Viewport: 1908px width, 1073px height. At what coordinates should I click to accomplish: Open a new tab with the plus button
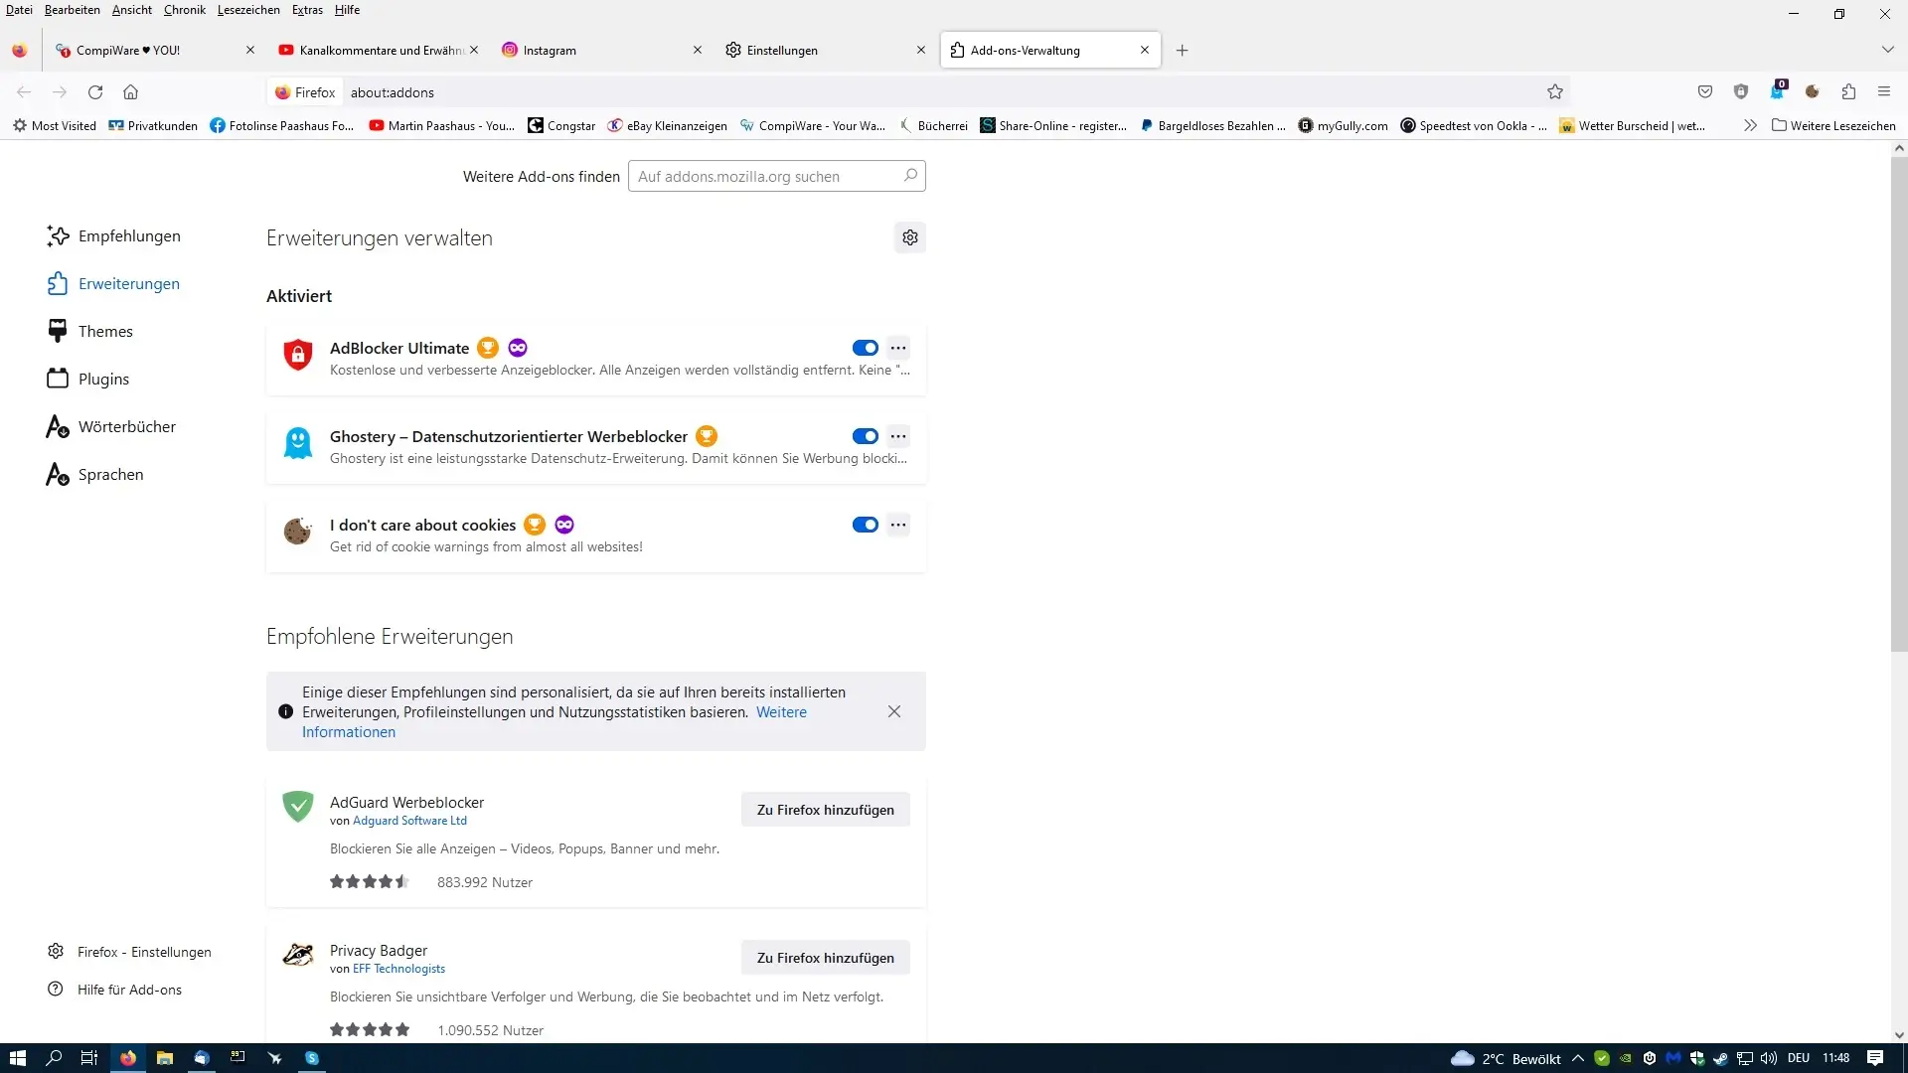click(x=1182, y=50)
